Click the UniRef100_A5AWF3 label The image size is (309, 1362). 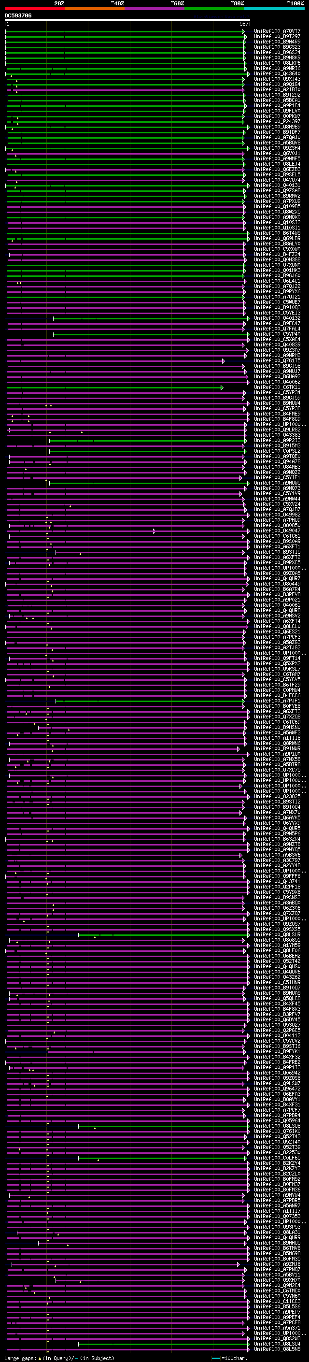pyautogui.click(x=277, y=733)
